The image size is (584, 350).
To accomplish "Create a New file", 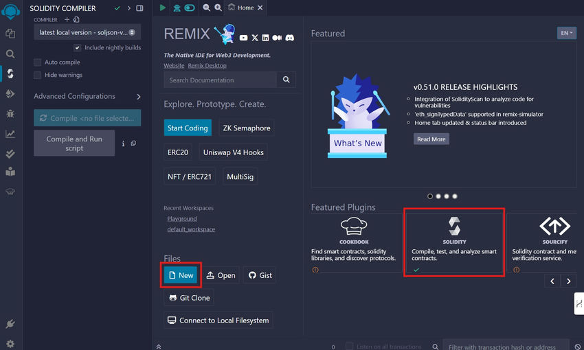I will [181, 275].
